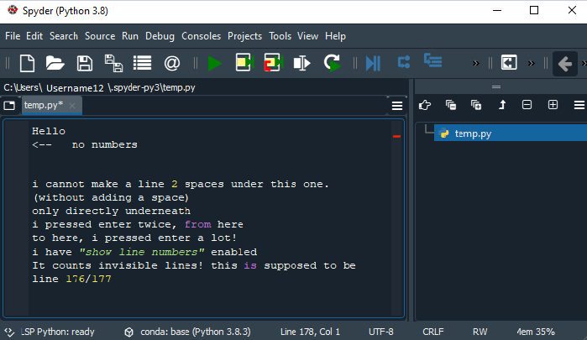The width and height of the screenshot is (587, 340).
Task: Click the RW permissions indicator
Action: click(x=480, y=332)
